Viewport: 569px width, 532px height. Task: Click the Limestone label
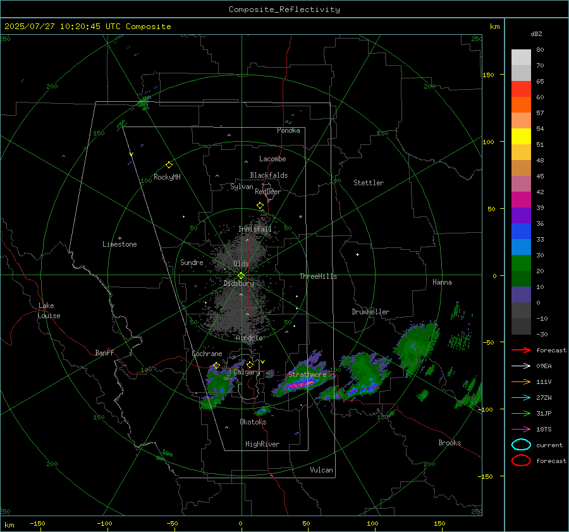tap(119, 244)
